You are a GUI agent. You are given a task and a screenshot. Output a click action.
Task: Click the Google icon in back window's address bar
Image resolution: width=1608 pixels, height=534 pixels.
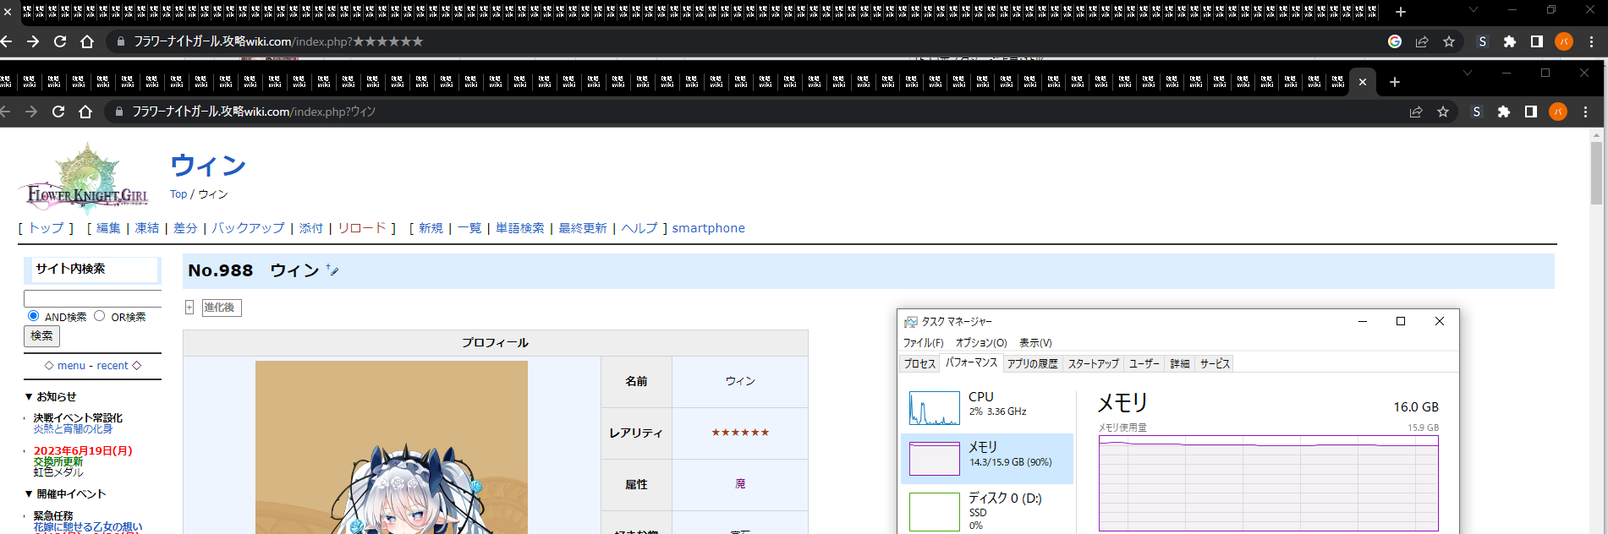(x=1395, y=41)
